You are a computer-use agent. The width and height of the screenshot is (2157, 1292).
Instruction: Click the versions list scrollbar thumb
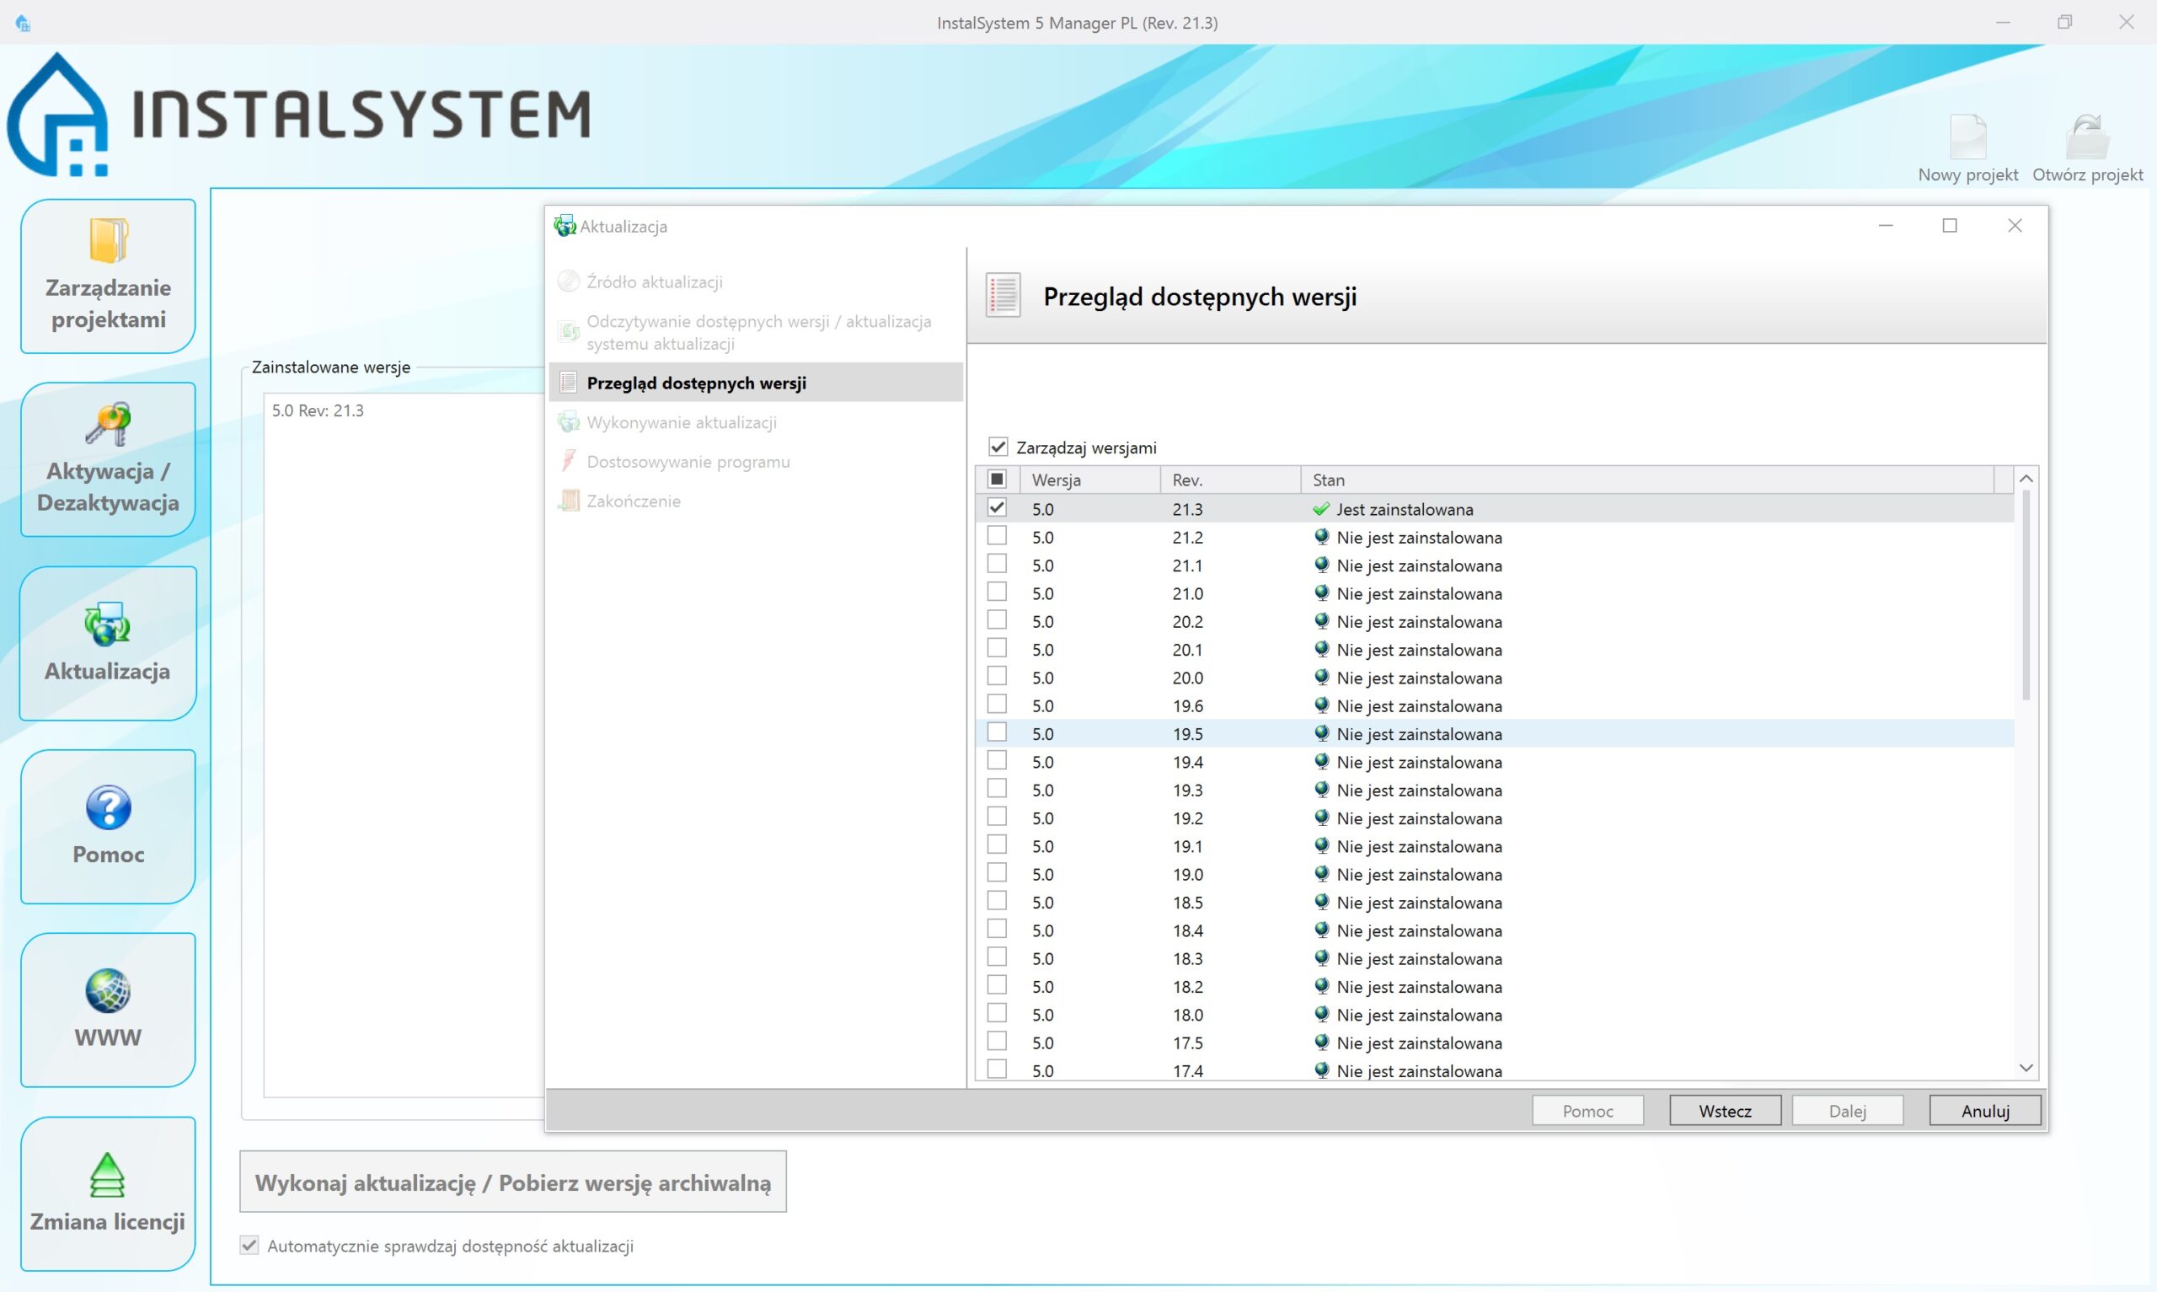click(2026, 596)
